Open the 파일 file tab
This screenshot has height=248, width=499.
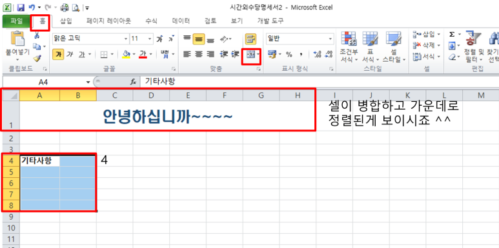(16, 21)
